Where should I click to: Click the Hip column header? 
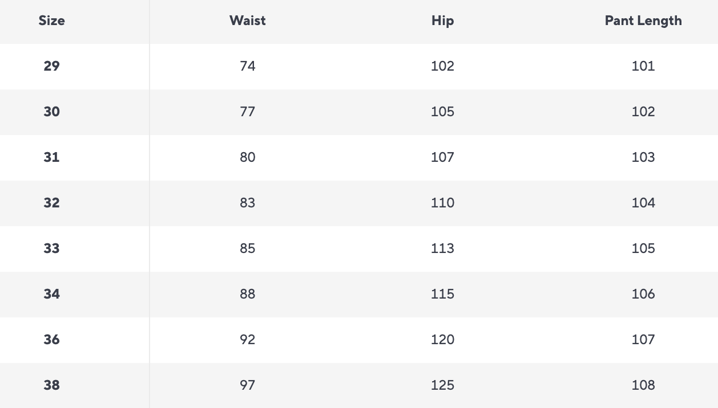pos(442,21)
